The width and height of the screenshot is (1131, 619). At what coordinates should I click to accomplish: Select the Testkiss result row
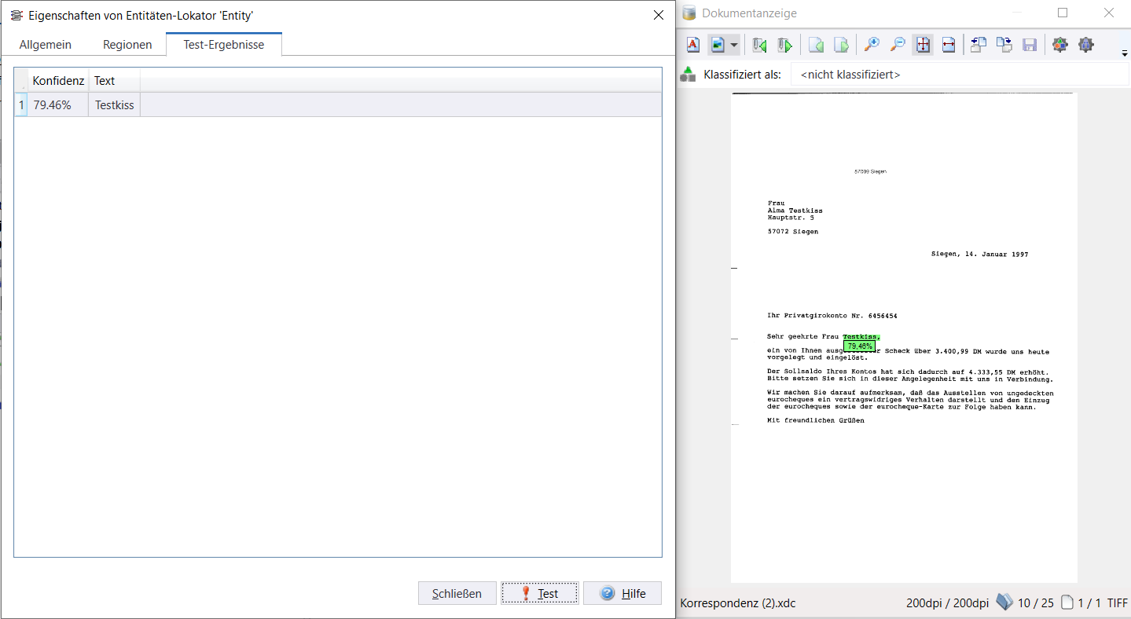(x=115, y=104)
